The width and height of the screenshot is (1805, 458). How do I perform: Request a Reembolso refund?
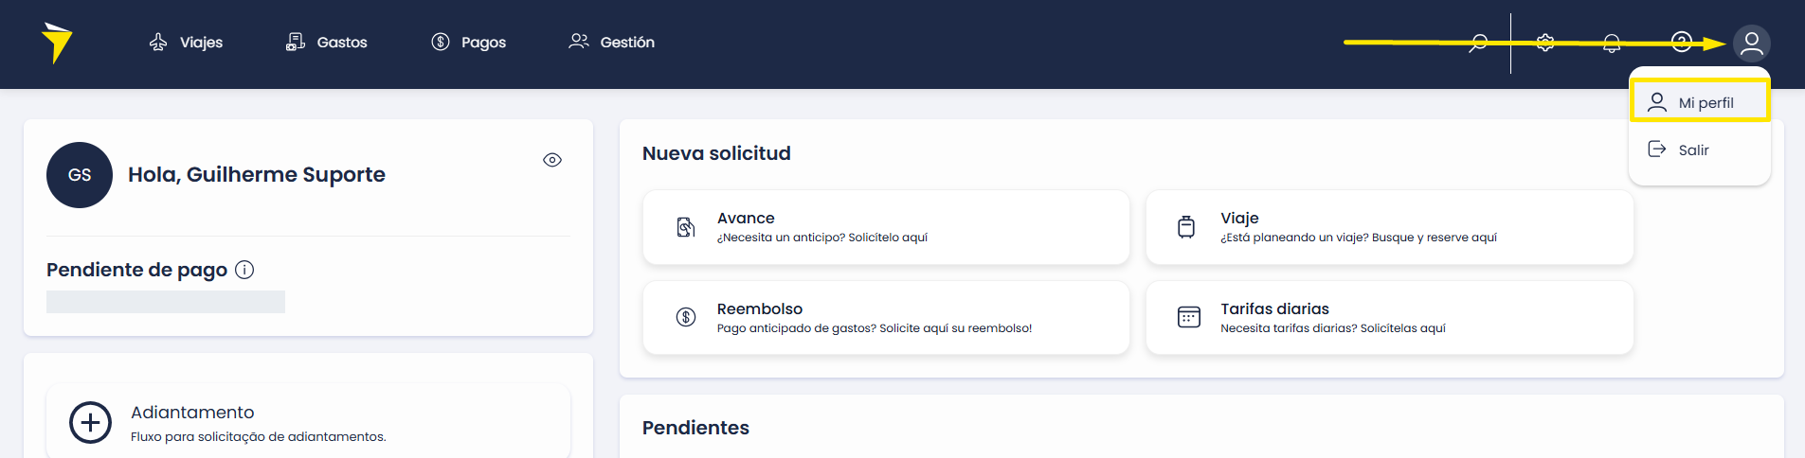[886, 318]
